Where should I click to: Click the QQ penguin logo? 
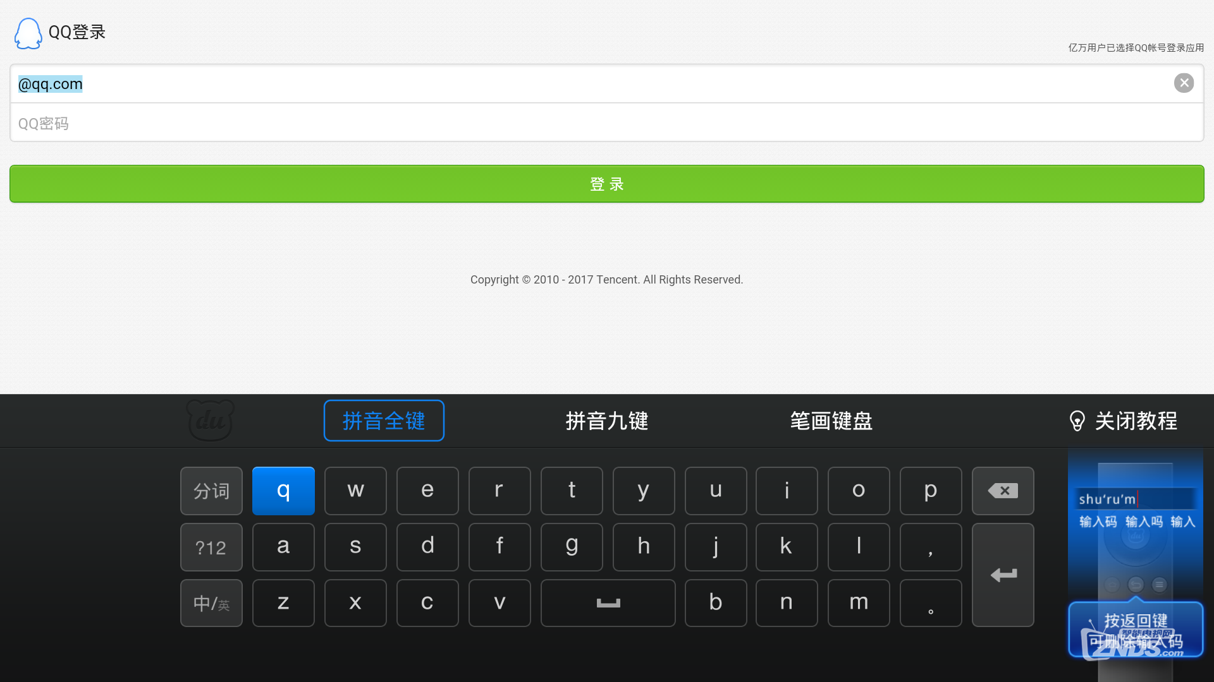pos(28,33)
